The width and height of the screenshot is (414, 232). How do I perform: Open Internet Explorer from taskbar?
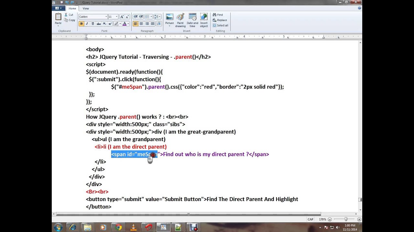click(73, 227)
